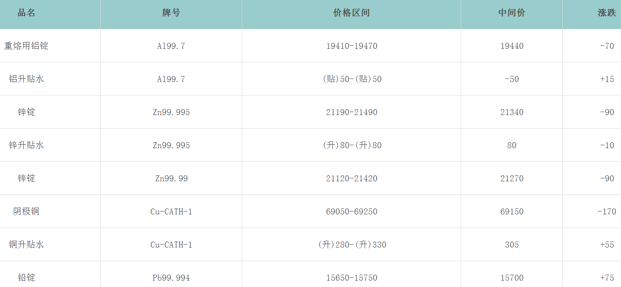Click the 中间价 column header
Screen dimensions: 621x287
(x=512, y=13)
